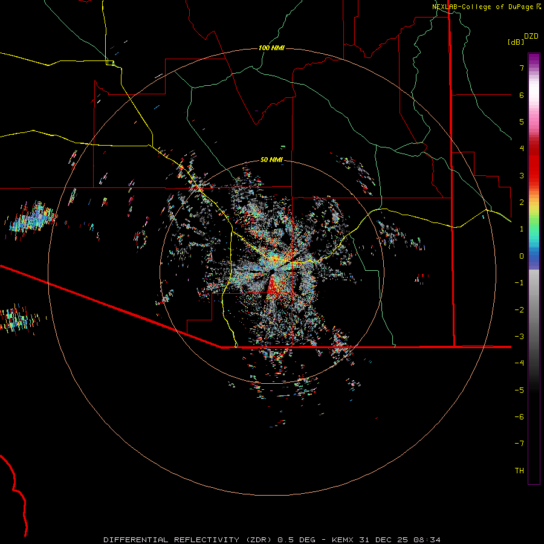Click the 7 value on color scale
Screen dimensions: 544x544
(x=522, y=68)
